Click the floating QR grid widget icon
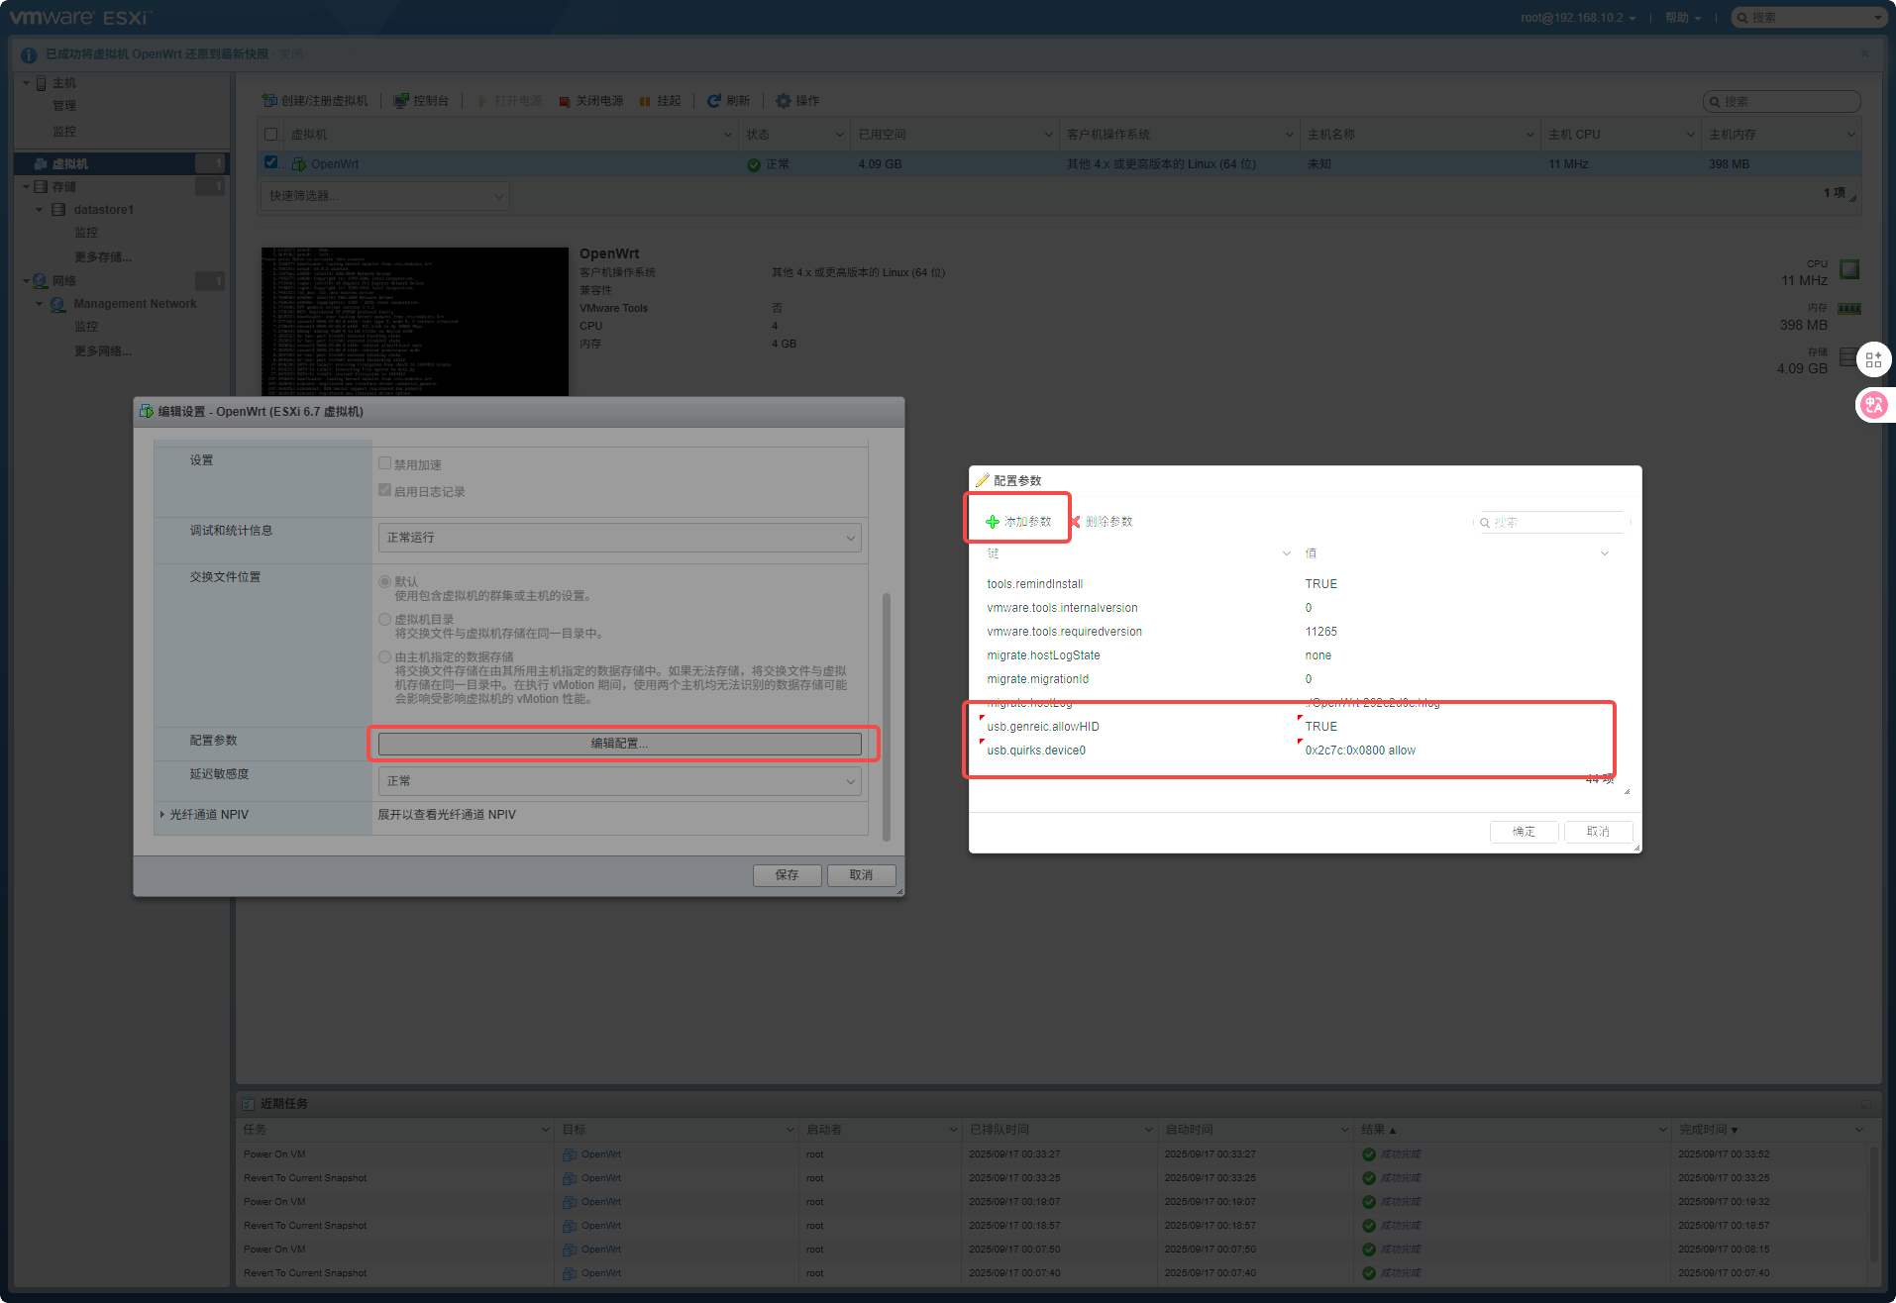Screen dimensions: 1896x1303 (x=1873, y=360)
